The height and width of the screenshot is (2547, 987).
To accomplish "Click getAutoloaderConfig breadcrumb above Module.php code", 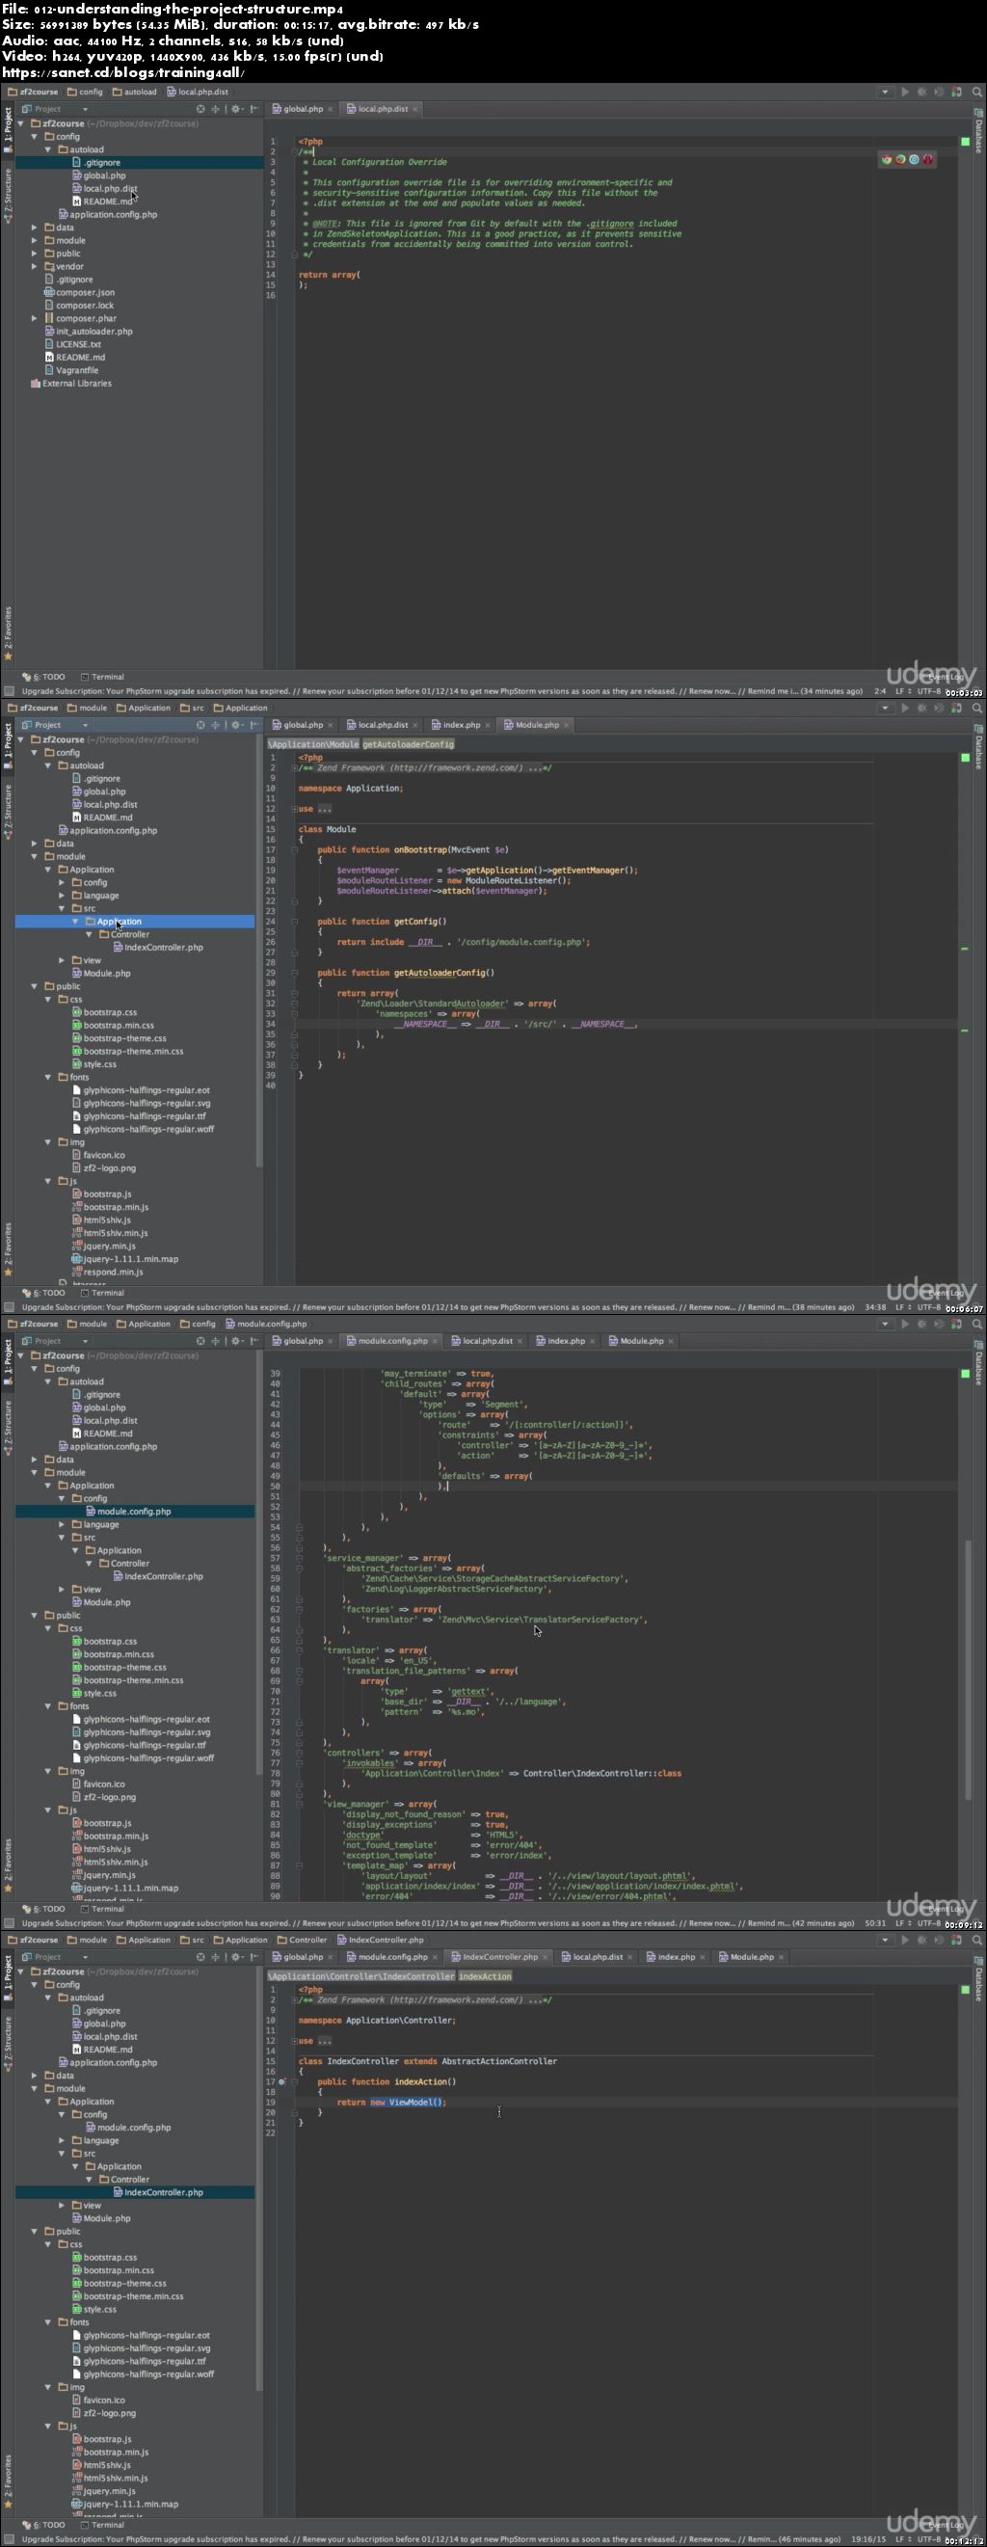I will tap(409, 743).
